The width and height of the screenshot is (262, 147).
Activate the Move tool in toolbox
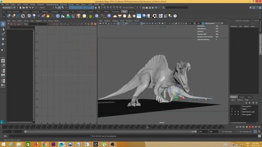point(3,39)
